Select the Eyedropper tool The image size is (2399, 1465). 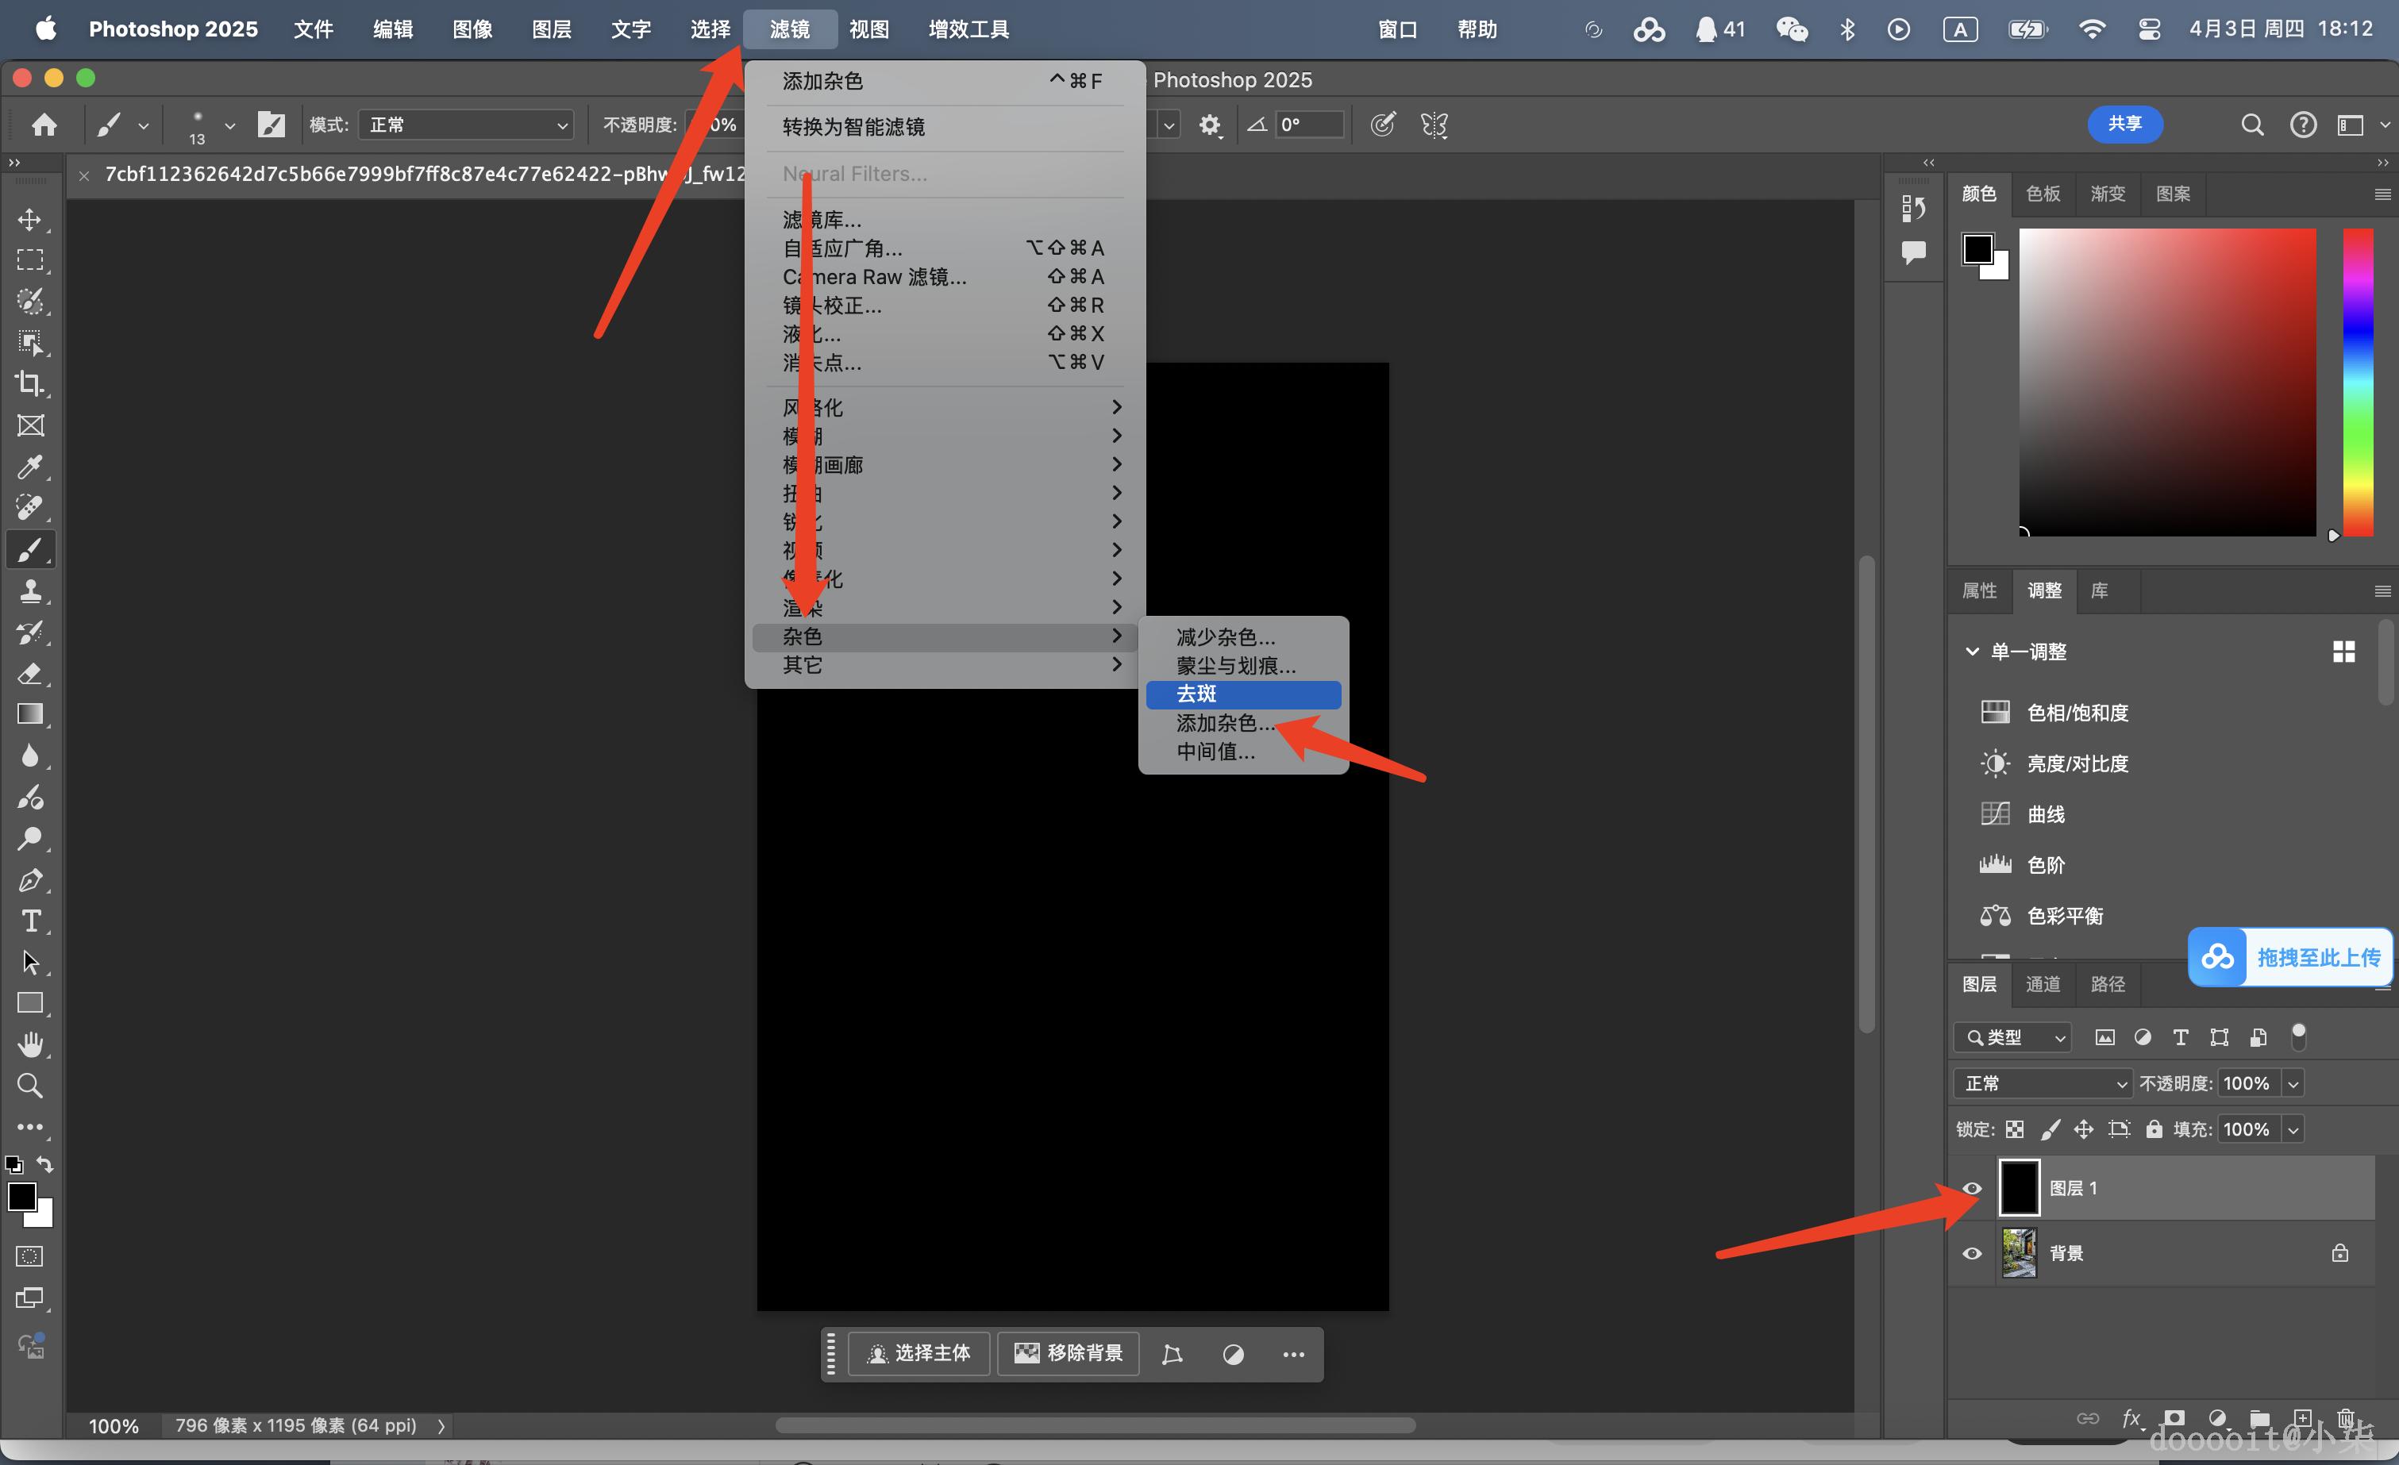click(x=30, y=467)
